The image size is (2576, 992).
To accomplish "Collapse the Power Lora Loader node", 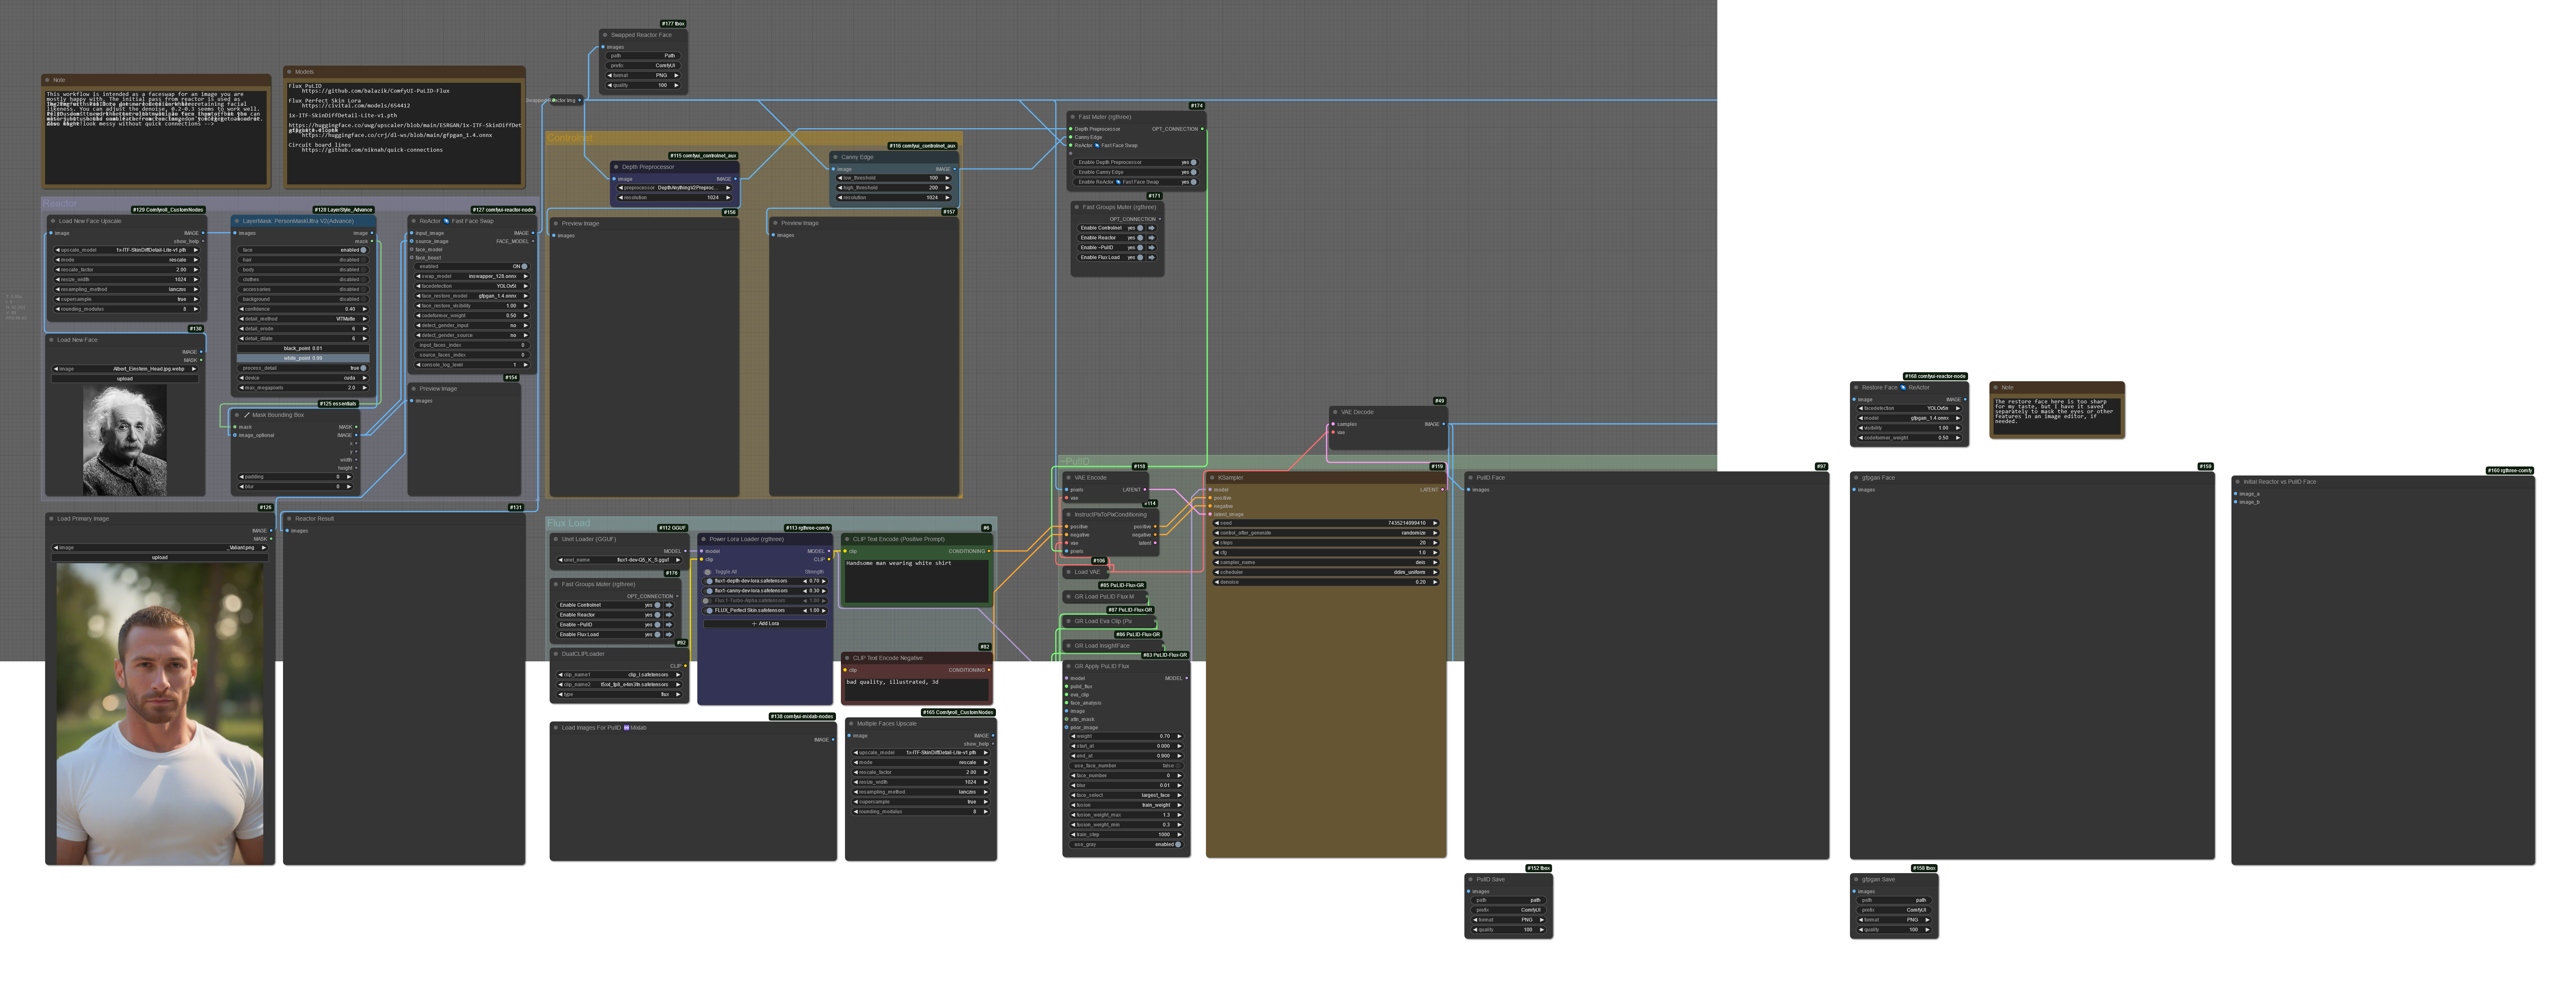I will point(704,539).
